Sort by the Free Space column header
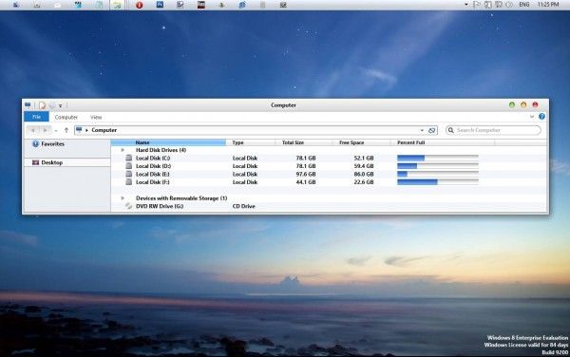 tap(362, 142)
